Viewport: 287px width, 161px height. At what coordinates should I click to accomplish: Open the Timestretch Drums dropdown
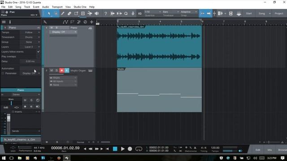click(30, 37)
